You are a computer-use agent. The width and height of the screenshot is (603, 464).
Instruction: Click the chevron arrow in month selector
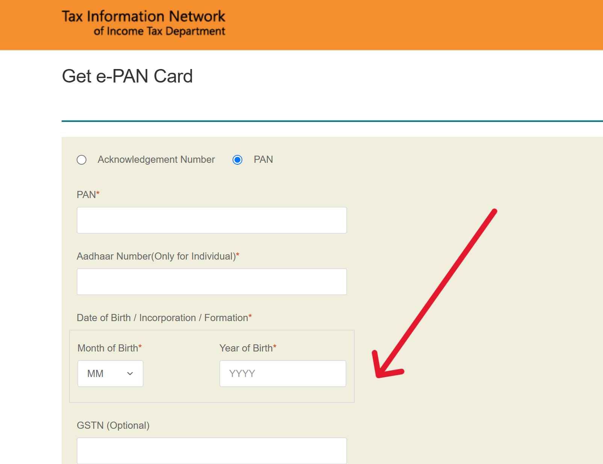pyautogui.click(x=130, y=374)
